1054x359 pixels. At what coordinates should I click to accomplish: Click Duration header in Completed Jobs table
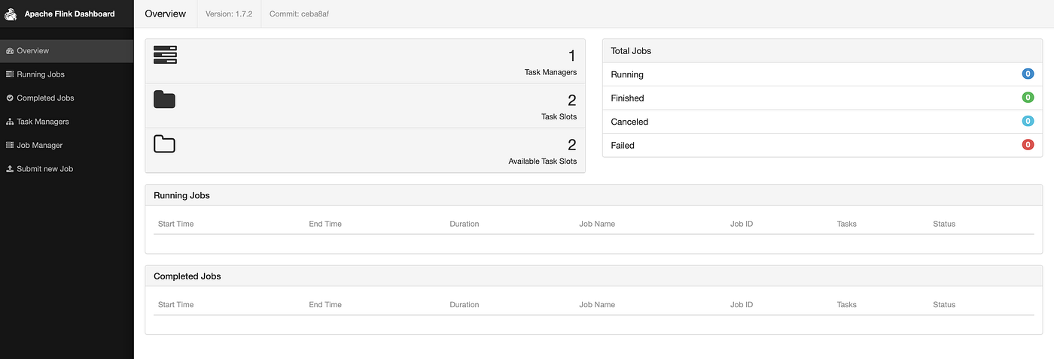464,305
